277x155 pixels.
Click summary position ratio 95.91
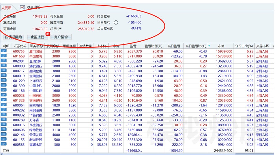coord(249,151)
